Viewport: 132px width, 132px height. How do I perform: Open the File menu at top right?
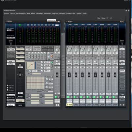coord(99,18)
